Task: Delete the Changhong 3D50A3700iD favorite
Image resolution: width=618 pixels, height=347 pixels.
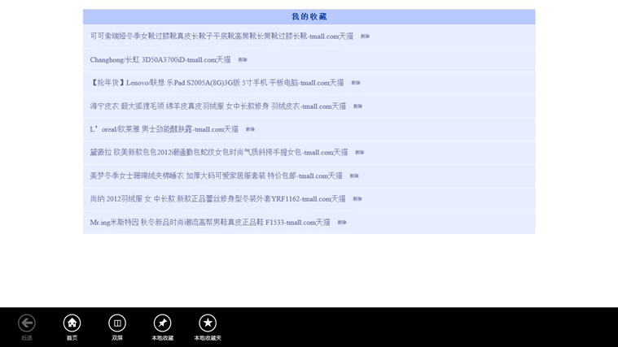Action: (243, 60)
